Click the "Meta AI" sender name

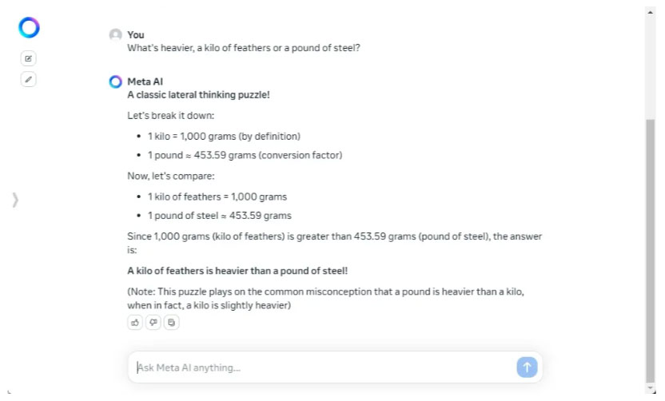click(145, 81)
